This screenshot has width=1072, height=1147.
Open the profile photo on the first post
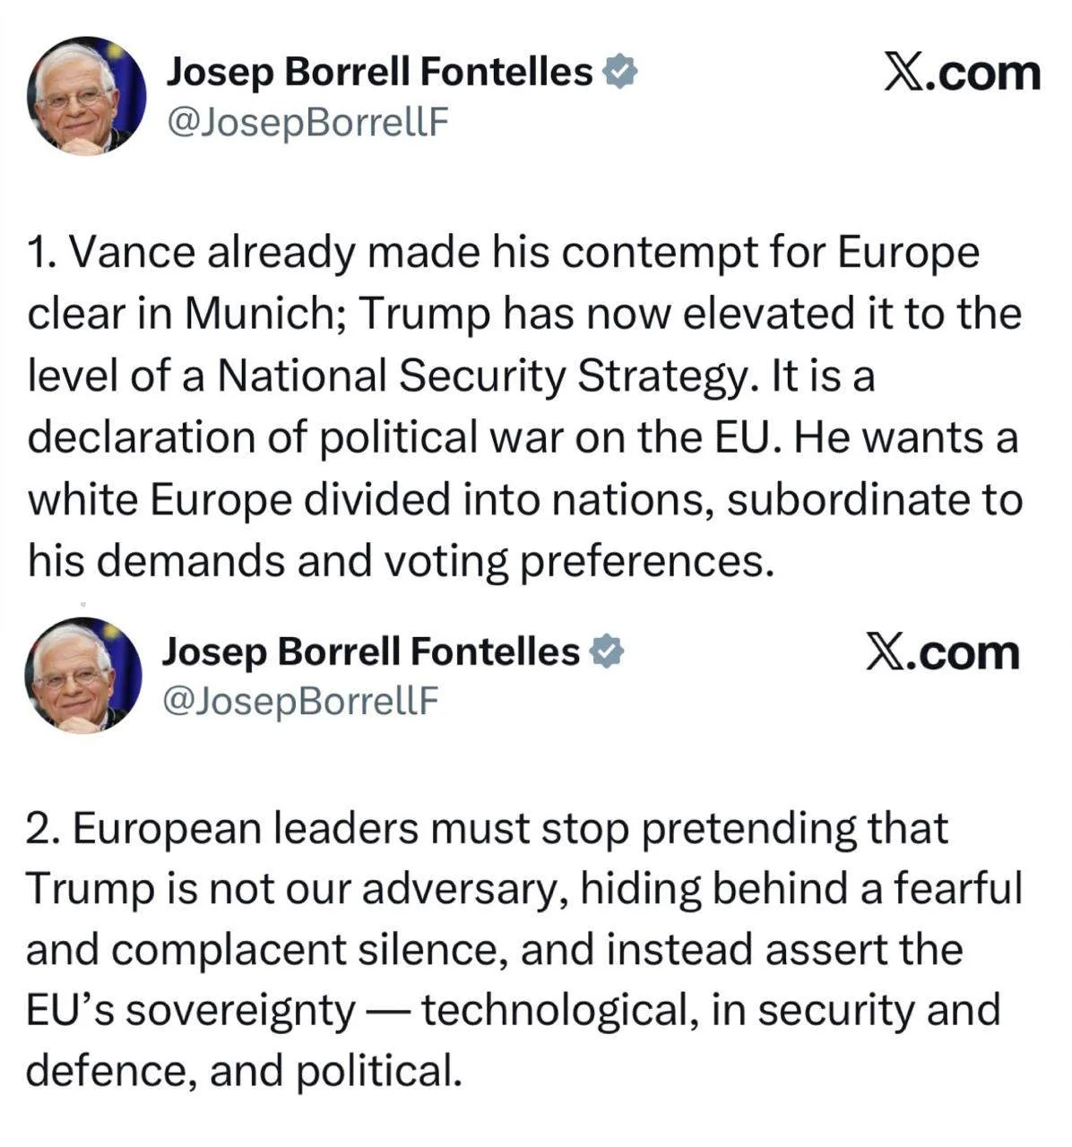coord(86,96)
